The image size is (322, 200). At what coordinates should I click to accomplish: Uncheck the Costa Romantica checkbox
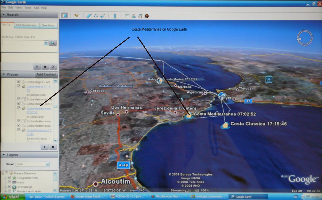[19, 130]
